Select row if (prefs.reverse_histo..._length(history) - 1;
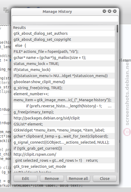 pos(64,106)
